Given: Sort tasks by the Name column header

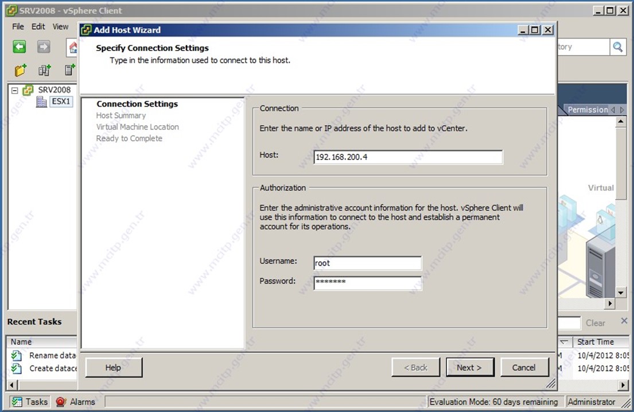Looking at the screenshot, I should [42, 341].
